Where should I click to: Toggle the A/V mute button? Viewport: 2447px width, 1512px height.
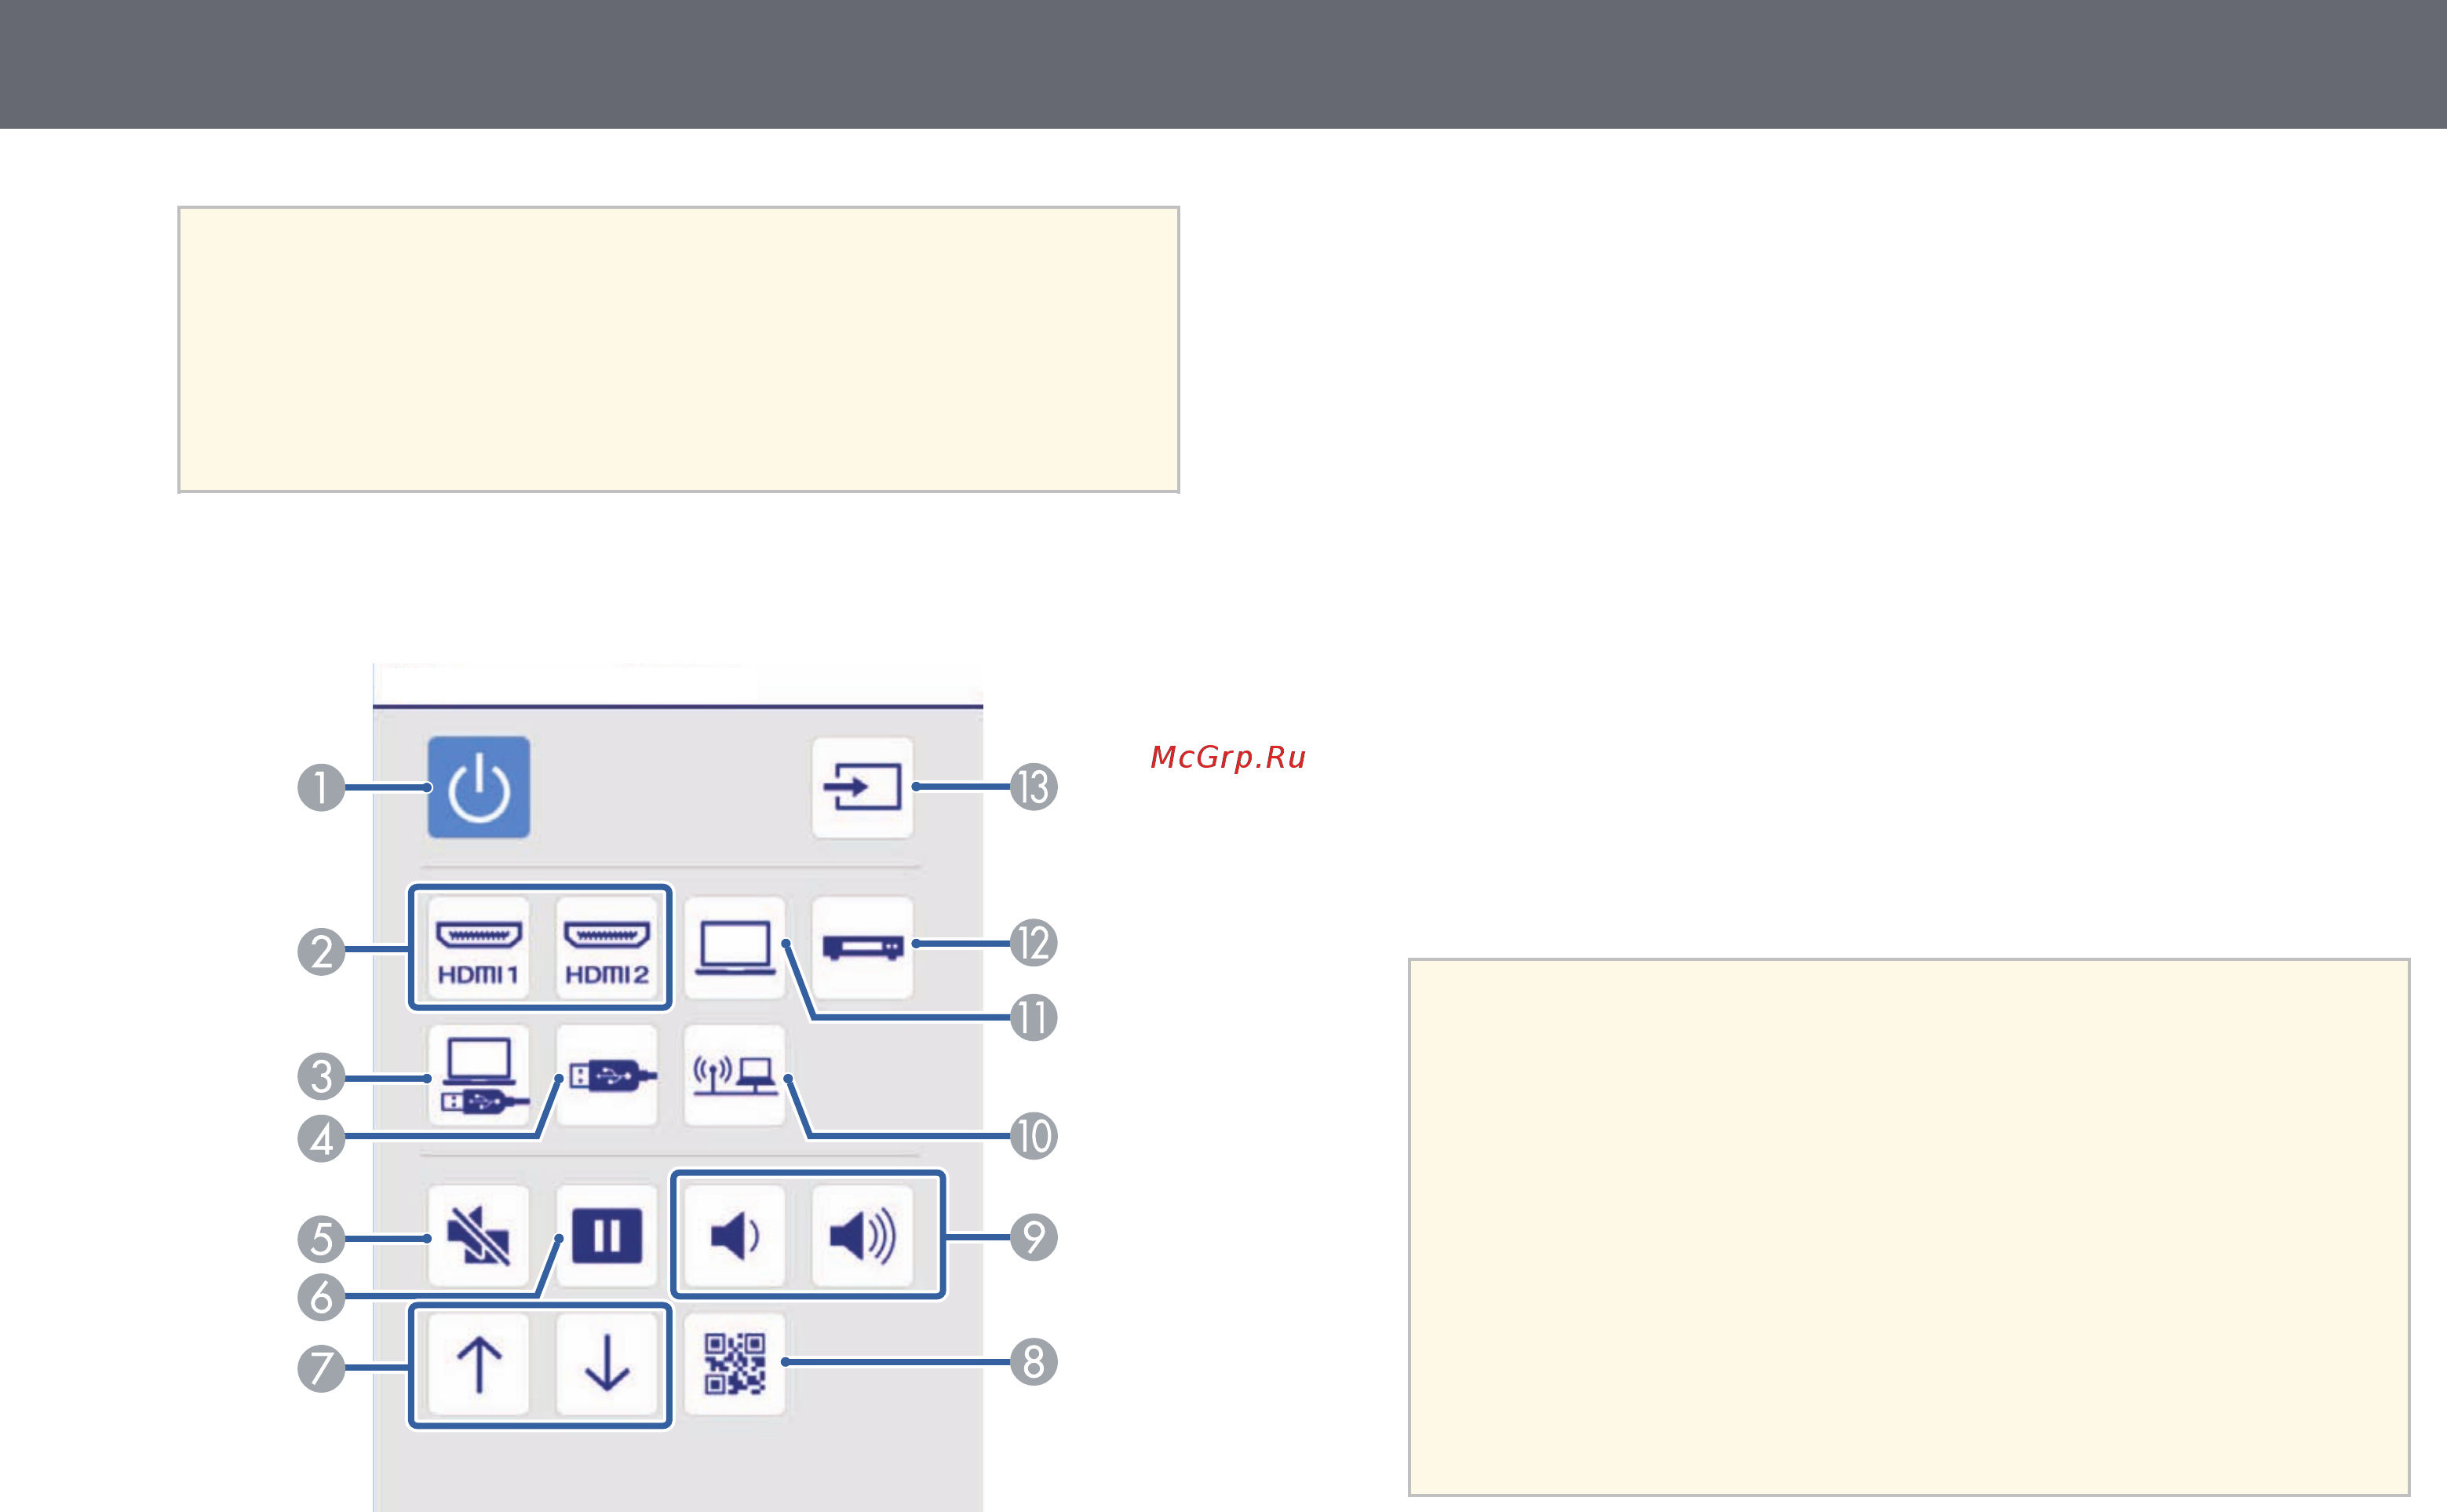[479, 1235]
